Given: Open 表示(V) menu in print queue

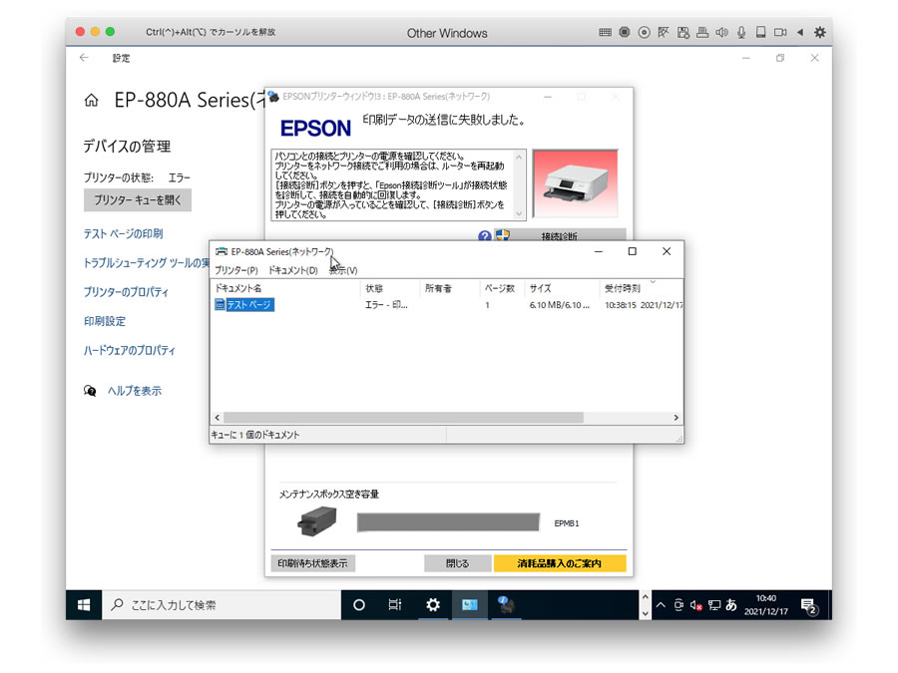Looking at the screenshot, I should [343, 270].
